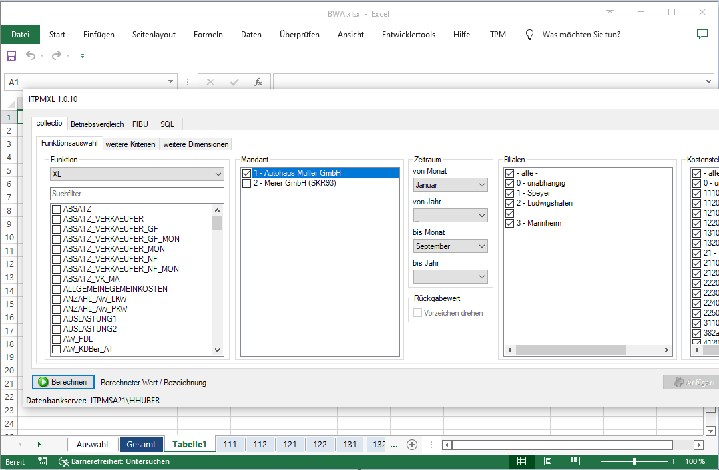Click into the Suchfilter search field
Image resolution: width=719 pixels, height=470 pixels.
[137, 194]
